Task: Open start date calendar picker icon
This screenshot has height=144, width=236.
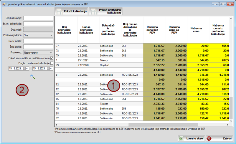Action: point(25,68)
